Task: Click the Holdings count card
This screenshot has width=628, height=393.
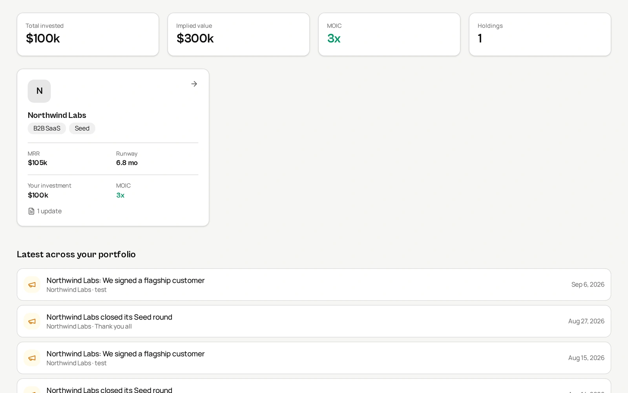Action: click(540, 34)
